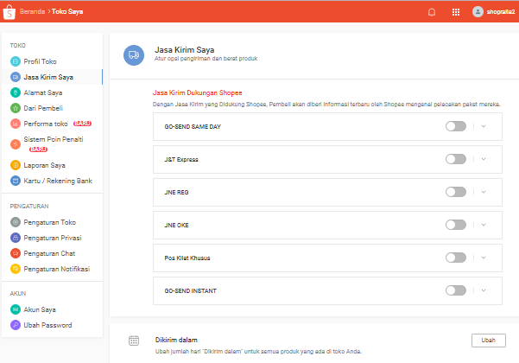Viewport: 519px width, 363px height.
Task: Activate the Pos Kilat Khusus toggle
Action: [x=456, y=258]
